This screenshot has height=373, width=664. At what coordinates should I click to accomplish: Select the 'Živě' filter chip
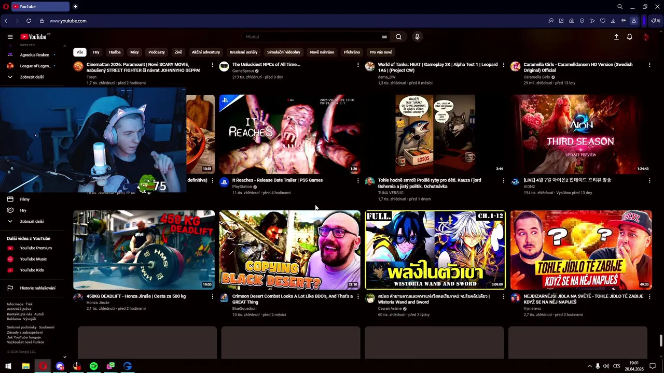click(178, 52)
